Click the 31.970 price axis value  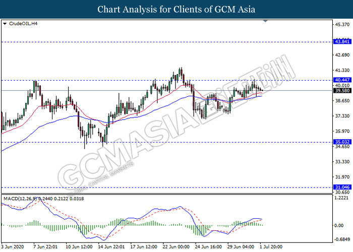click(x=342, y=177)
